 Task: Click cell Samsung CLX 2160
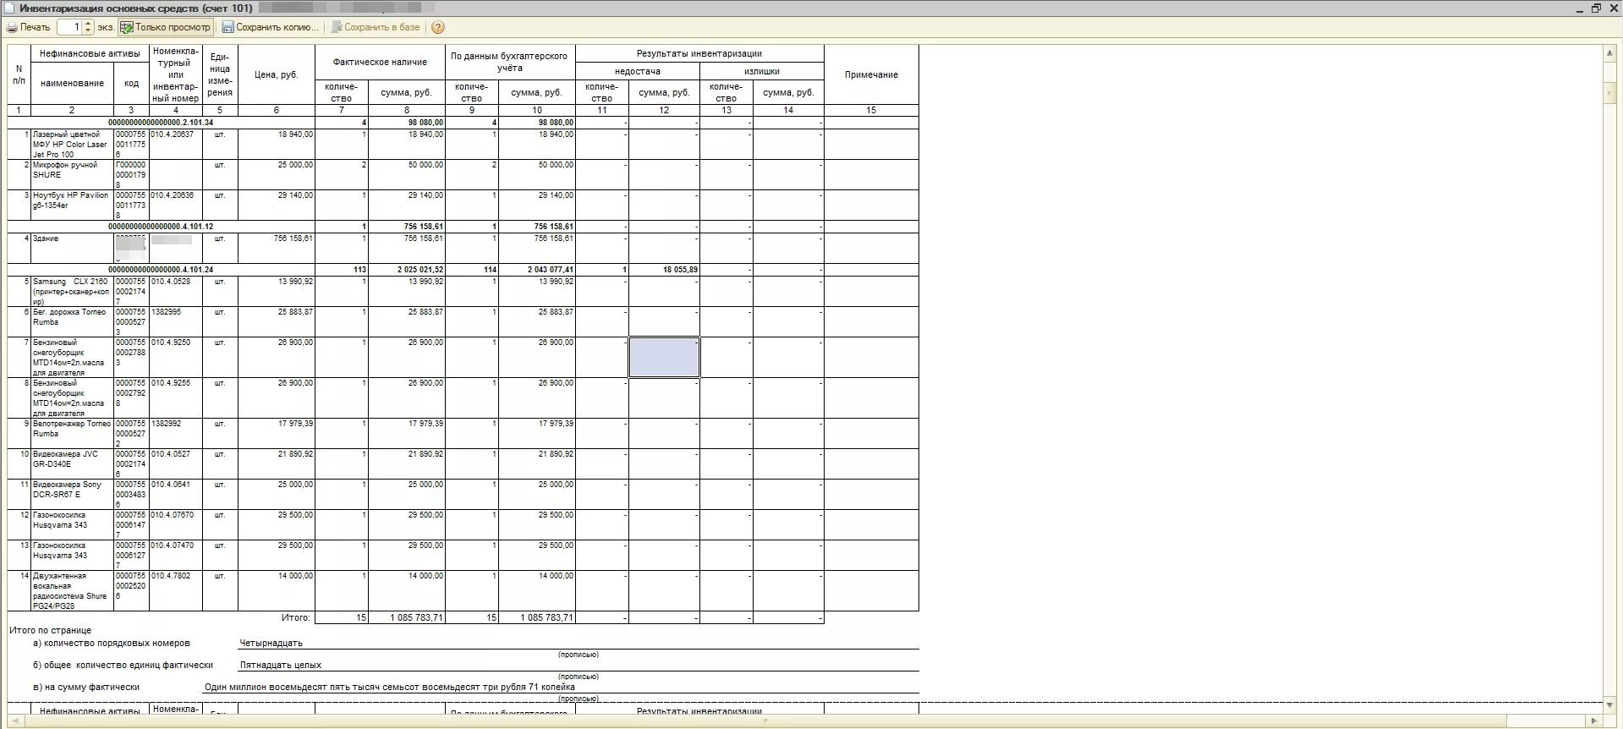coord(72,291)
